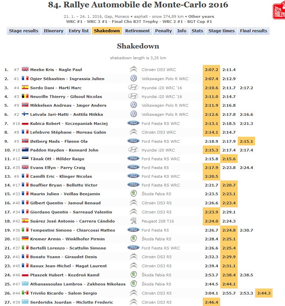285x306 pixels.
Task: Click the Citroën logo in Triviño Ricardo row
Action: click(134, 293)
